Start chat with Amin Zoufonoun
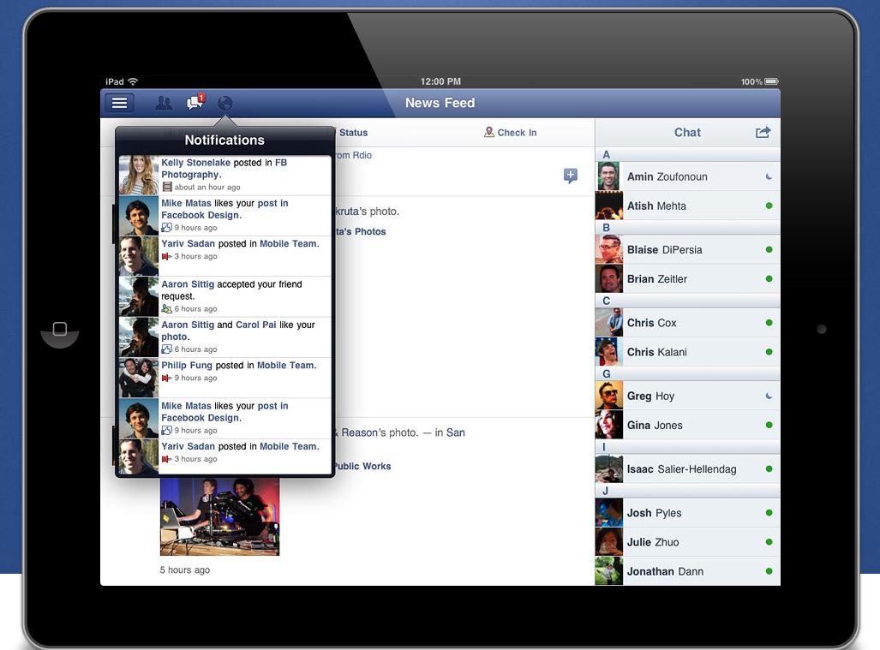The height and width of the screenshot is (650, 880). click(x=687, y=176)
